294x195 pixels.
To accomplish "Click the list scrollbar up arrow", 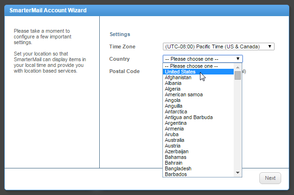I will coord(238,67).
